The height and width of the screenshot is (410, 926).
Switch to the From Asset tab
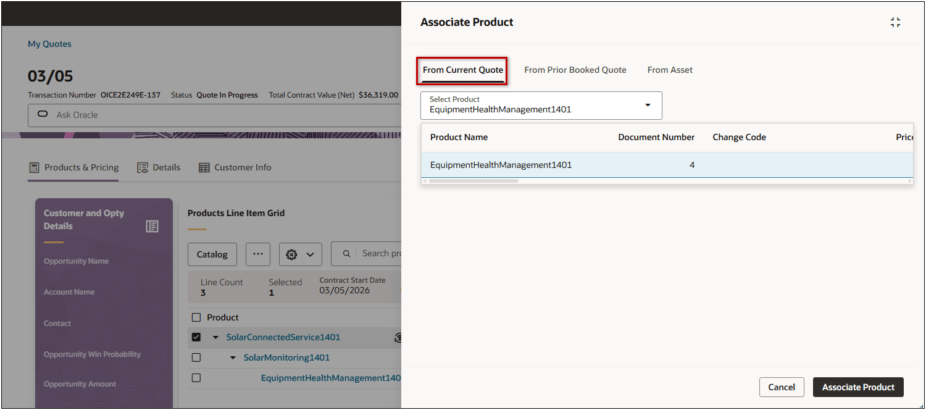[x=670, y=70]
